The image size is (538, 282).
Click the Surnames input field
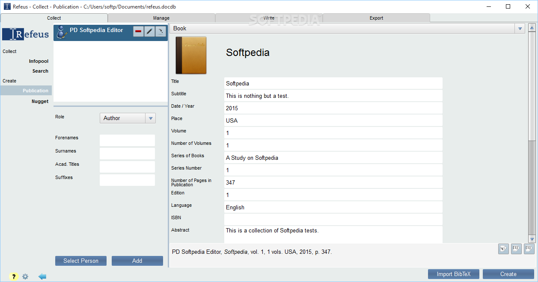127,153
